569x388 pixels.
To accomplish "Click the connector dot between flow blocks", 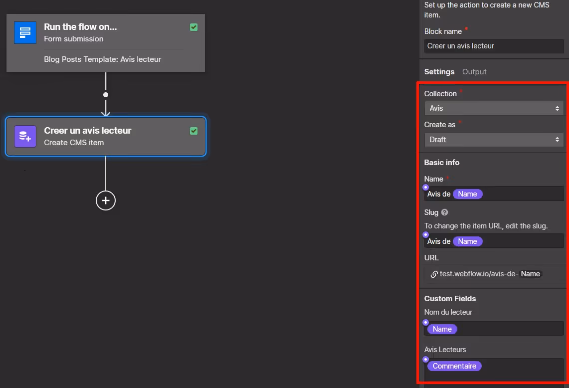I will pyautogui.click(x=106, y=95).
